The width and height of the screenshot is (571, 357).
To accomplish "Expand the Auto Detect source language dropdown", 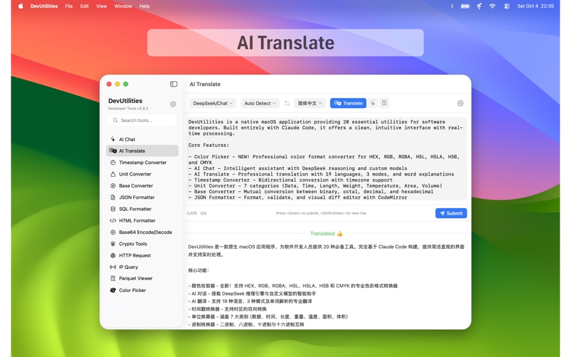I will click(260, 103).
